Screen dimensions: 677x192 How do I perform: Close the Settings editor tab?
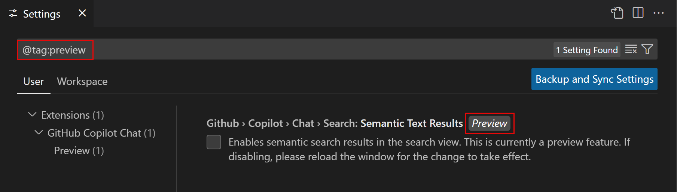pos(82,13)
